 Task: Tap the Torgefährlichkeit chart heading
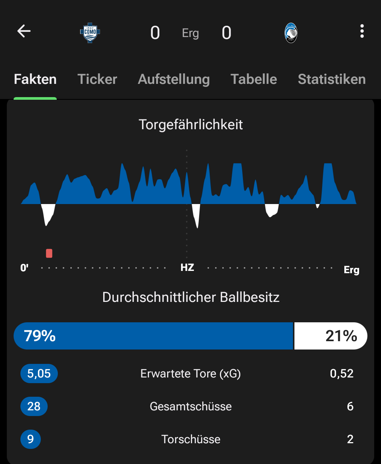pyautogui.click(x=191, y=125)
